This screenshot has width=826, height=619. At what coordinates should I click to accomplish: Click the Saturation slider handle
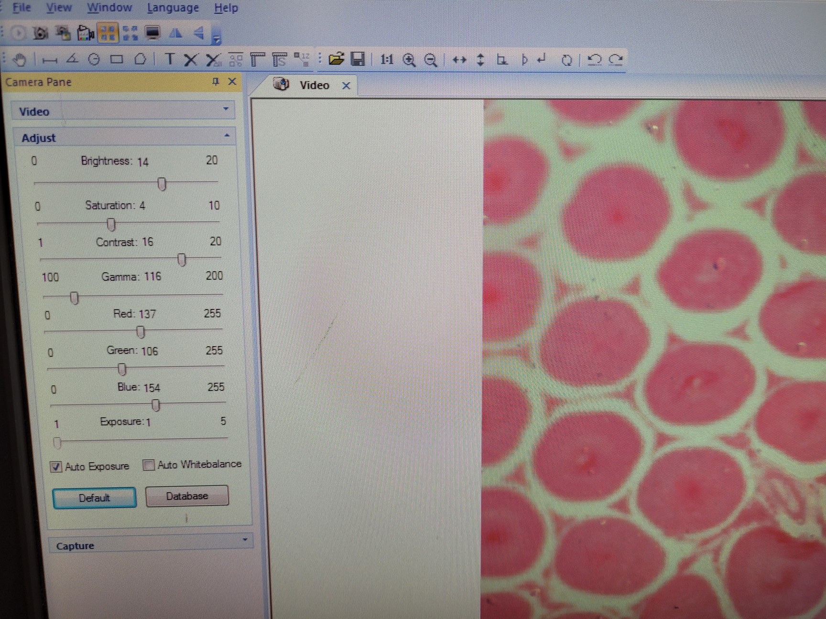(111, 224)
